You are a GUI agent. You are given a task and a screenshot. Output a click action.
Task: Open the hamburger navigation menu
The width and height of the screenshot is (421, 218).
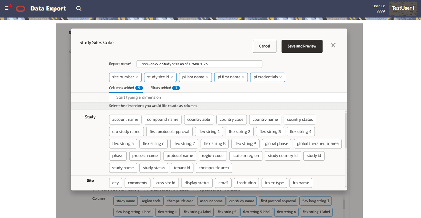pyautogui.click(x=7, y=8)
